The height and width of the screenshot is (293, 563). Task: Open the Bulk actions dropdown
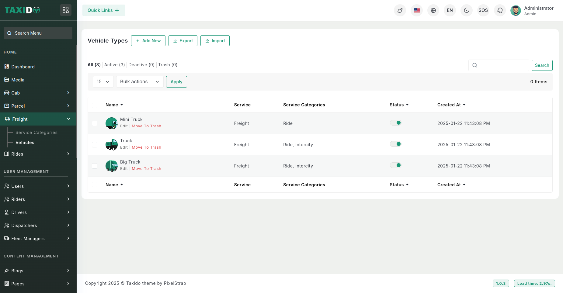tap(140, 82)
